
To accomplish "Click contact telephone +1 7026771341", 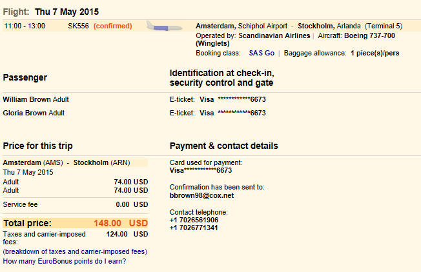I will pyautogui.click(x=194, y=228).
